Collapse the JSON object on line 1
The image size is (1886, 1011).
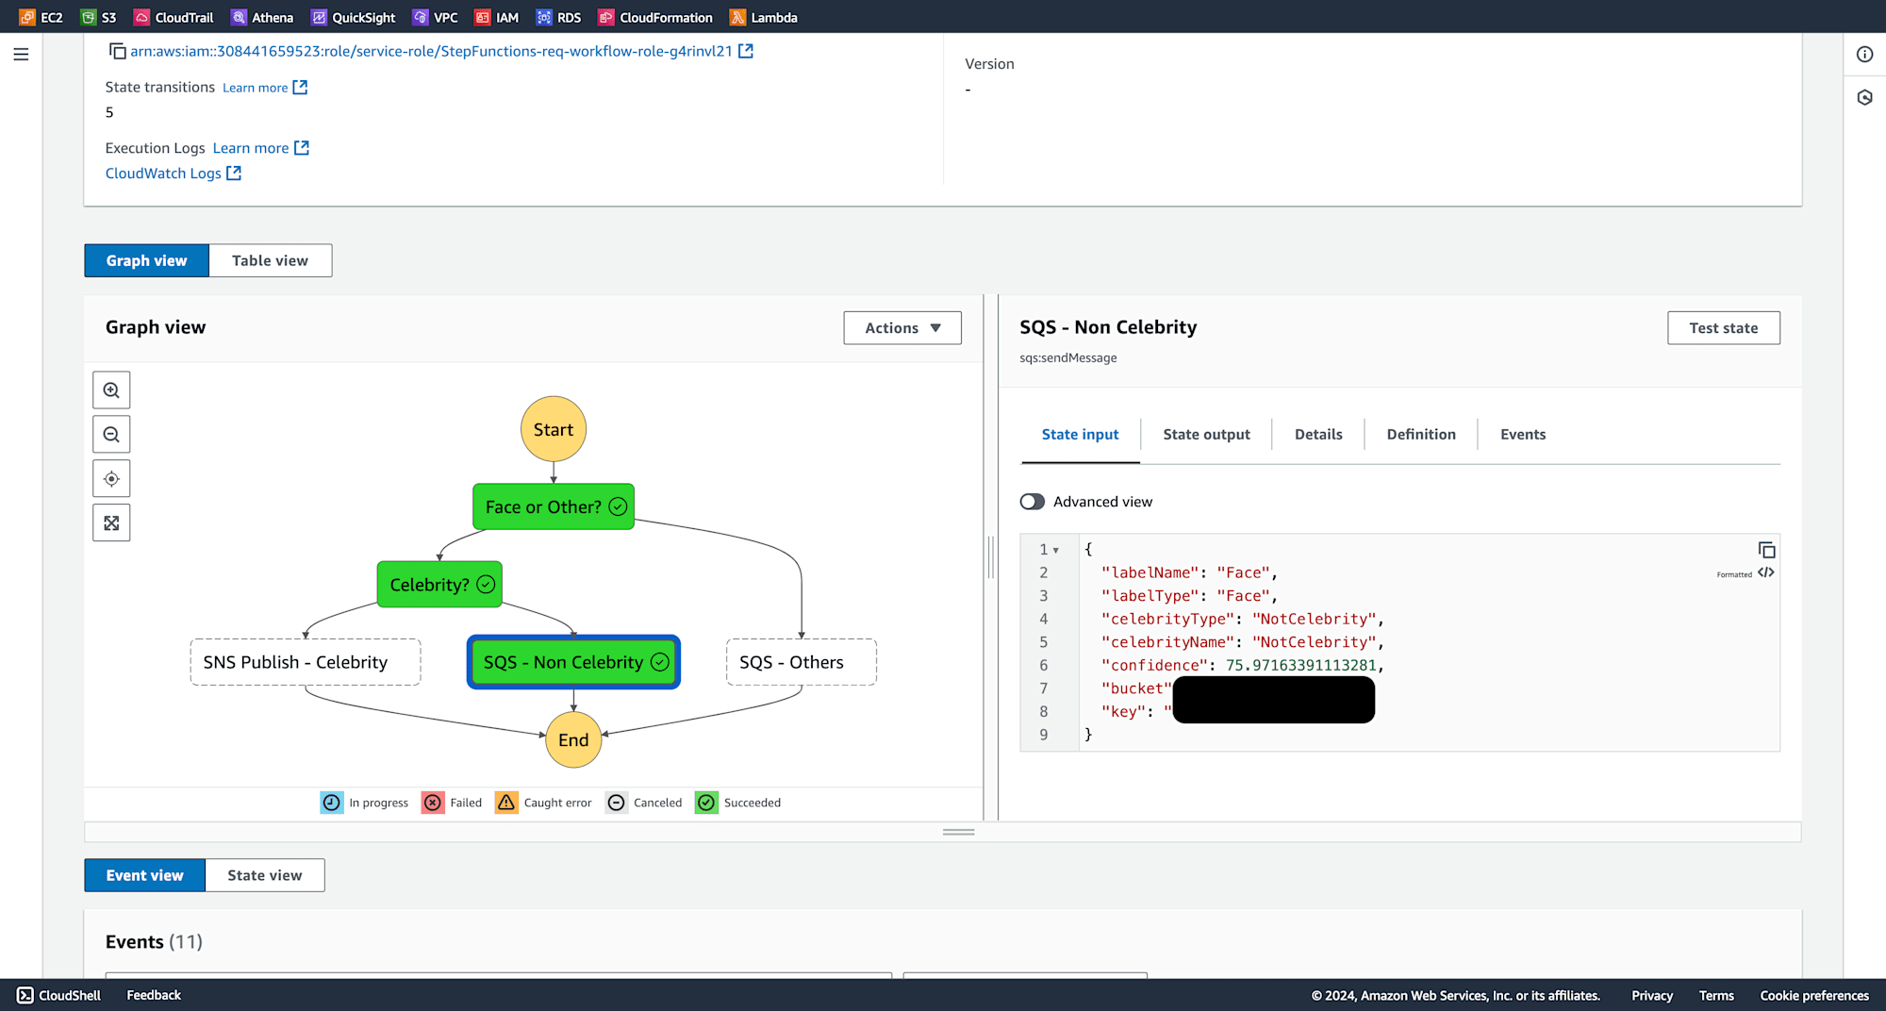point(1056,550)
